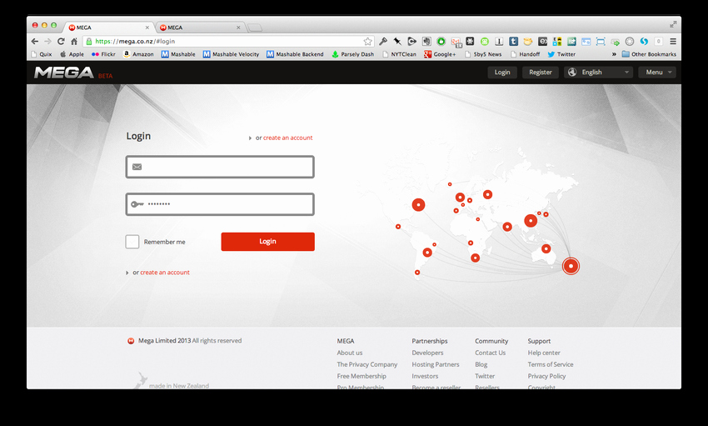
Task: Click the red Mega Limited footer logo
Action: coord(131,341)
